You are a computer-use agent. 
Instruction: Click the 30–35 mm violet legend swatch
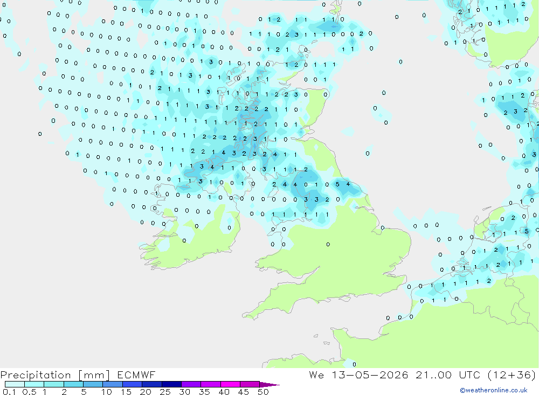(x=191, y=384)
